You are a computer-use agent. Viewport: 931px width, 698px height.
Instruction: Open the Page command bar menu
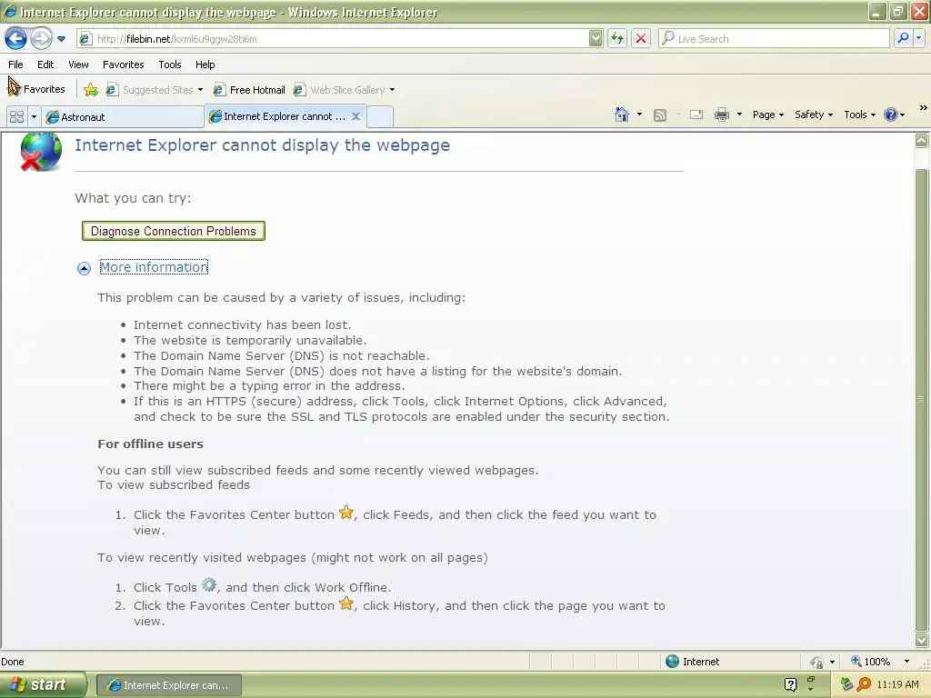click(x=767, y=115)
